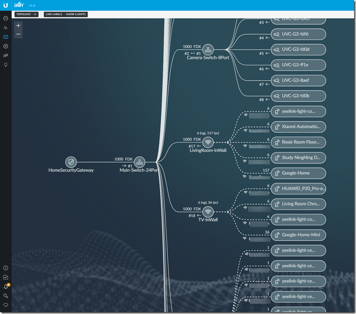Zoom out the map with minus button
The height and width of the screenshot is (314, 356).
tap(18, 34)
